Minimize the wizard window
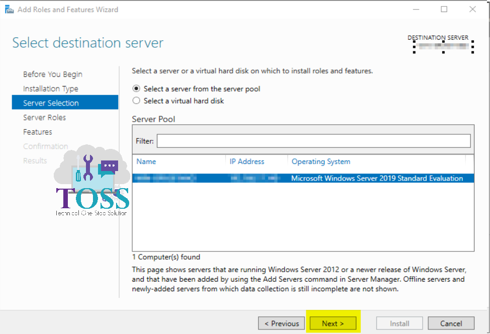 (x=416, y=10)
